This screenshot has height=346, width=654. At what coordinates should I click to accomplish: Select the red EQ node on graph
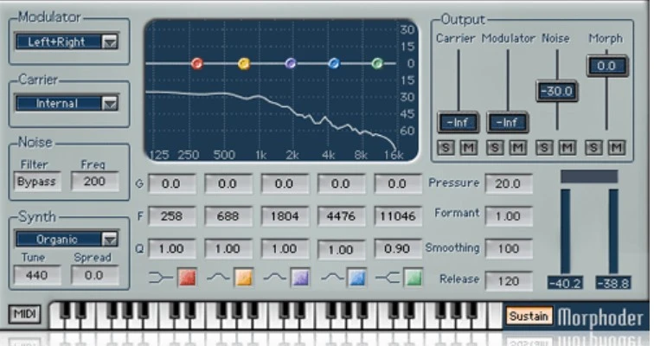tap(196, 63)
